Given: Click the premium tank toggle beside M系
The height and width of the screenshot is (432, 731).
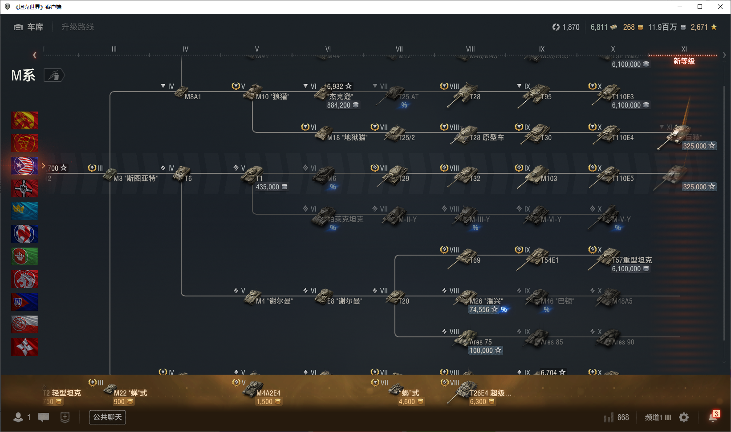Looking at the screenshot, I should click(x=54, y=76).
